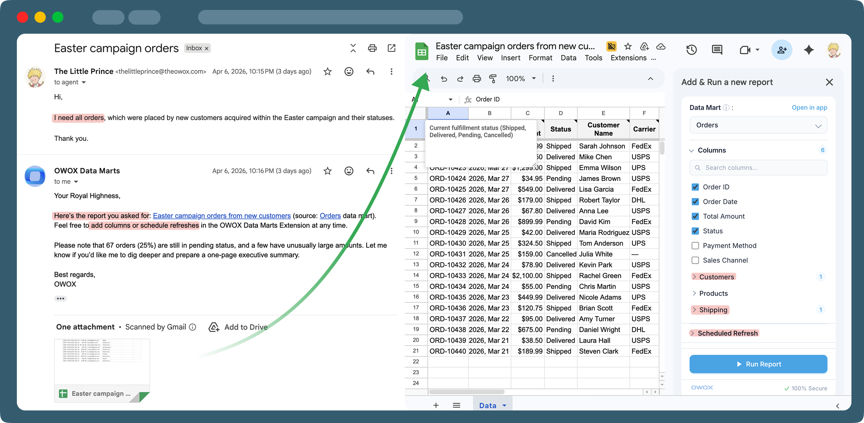Enable the Payment Method checkbox

695,246
